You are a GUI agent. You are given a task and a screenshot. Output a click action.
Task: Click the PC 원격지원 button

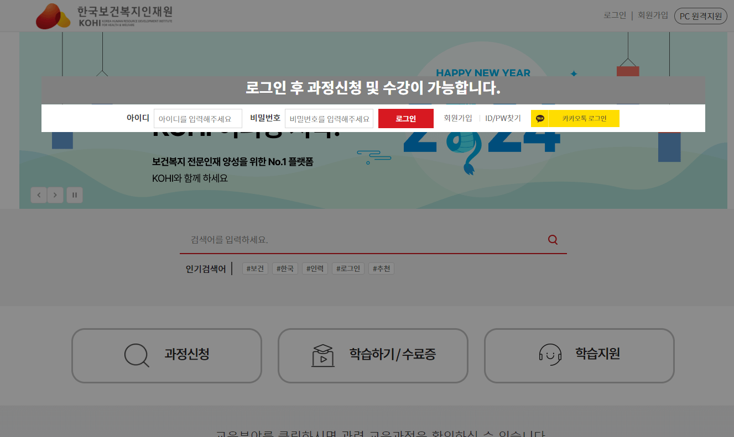coord(700,15)
